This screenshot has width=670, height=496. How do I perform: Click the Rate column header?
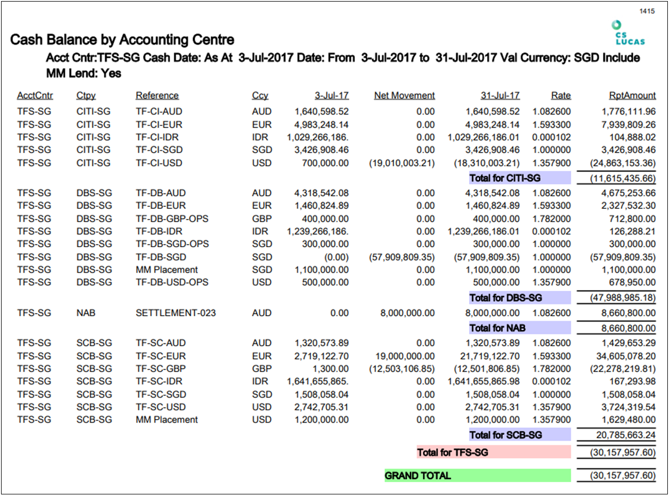tap(560, 96)
